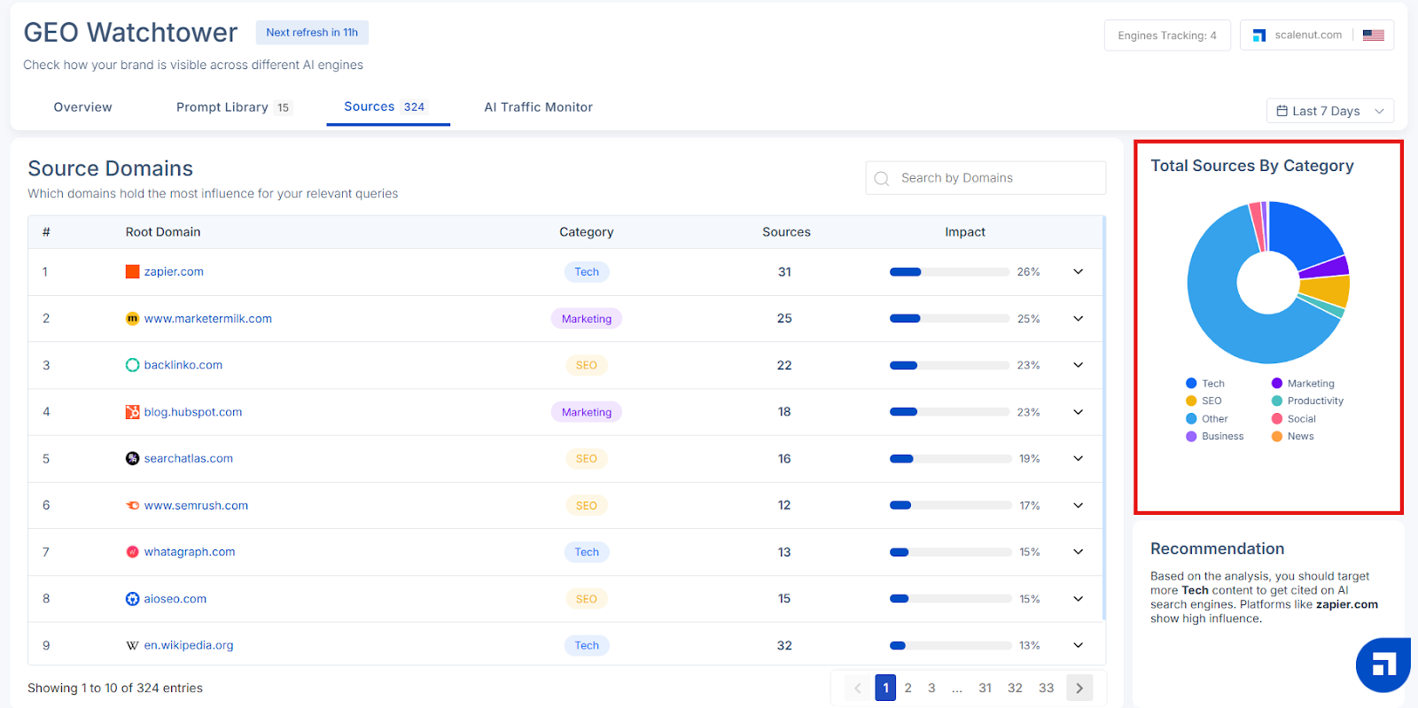The width and height of the screenshot is (1418, 708).
Task: Click the Marketing badge in blog.hubspot.com row
Action: click(587, 412)
